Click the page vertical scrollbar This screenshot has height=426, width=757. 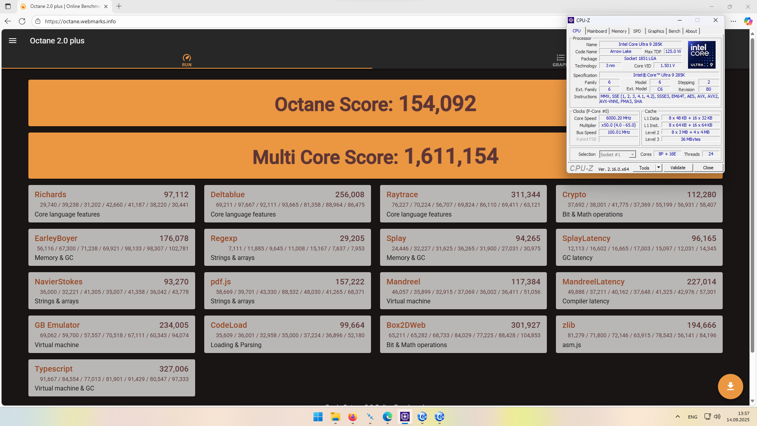pyautogui.click(x=752, y=197)
